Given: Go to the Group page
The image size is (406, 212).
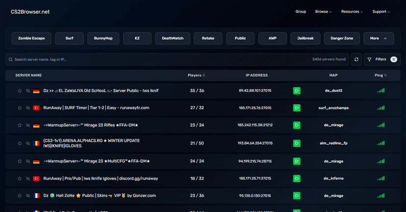Looking at the screenshot, I should tap(301, 12).
